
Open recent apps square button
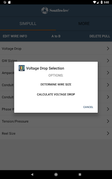(x=80, y=174)
